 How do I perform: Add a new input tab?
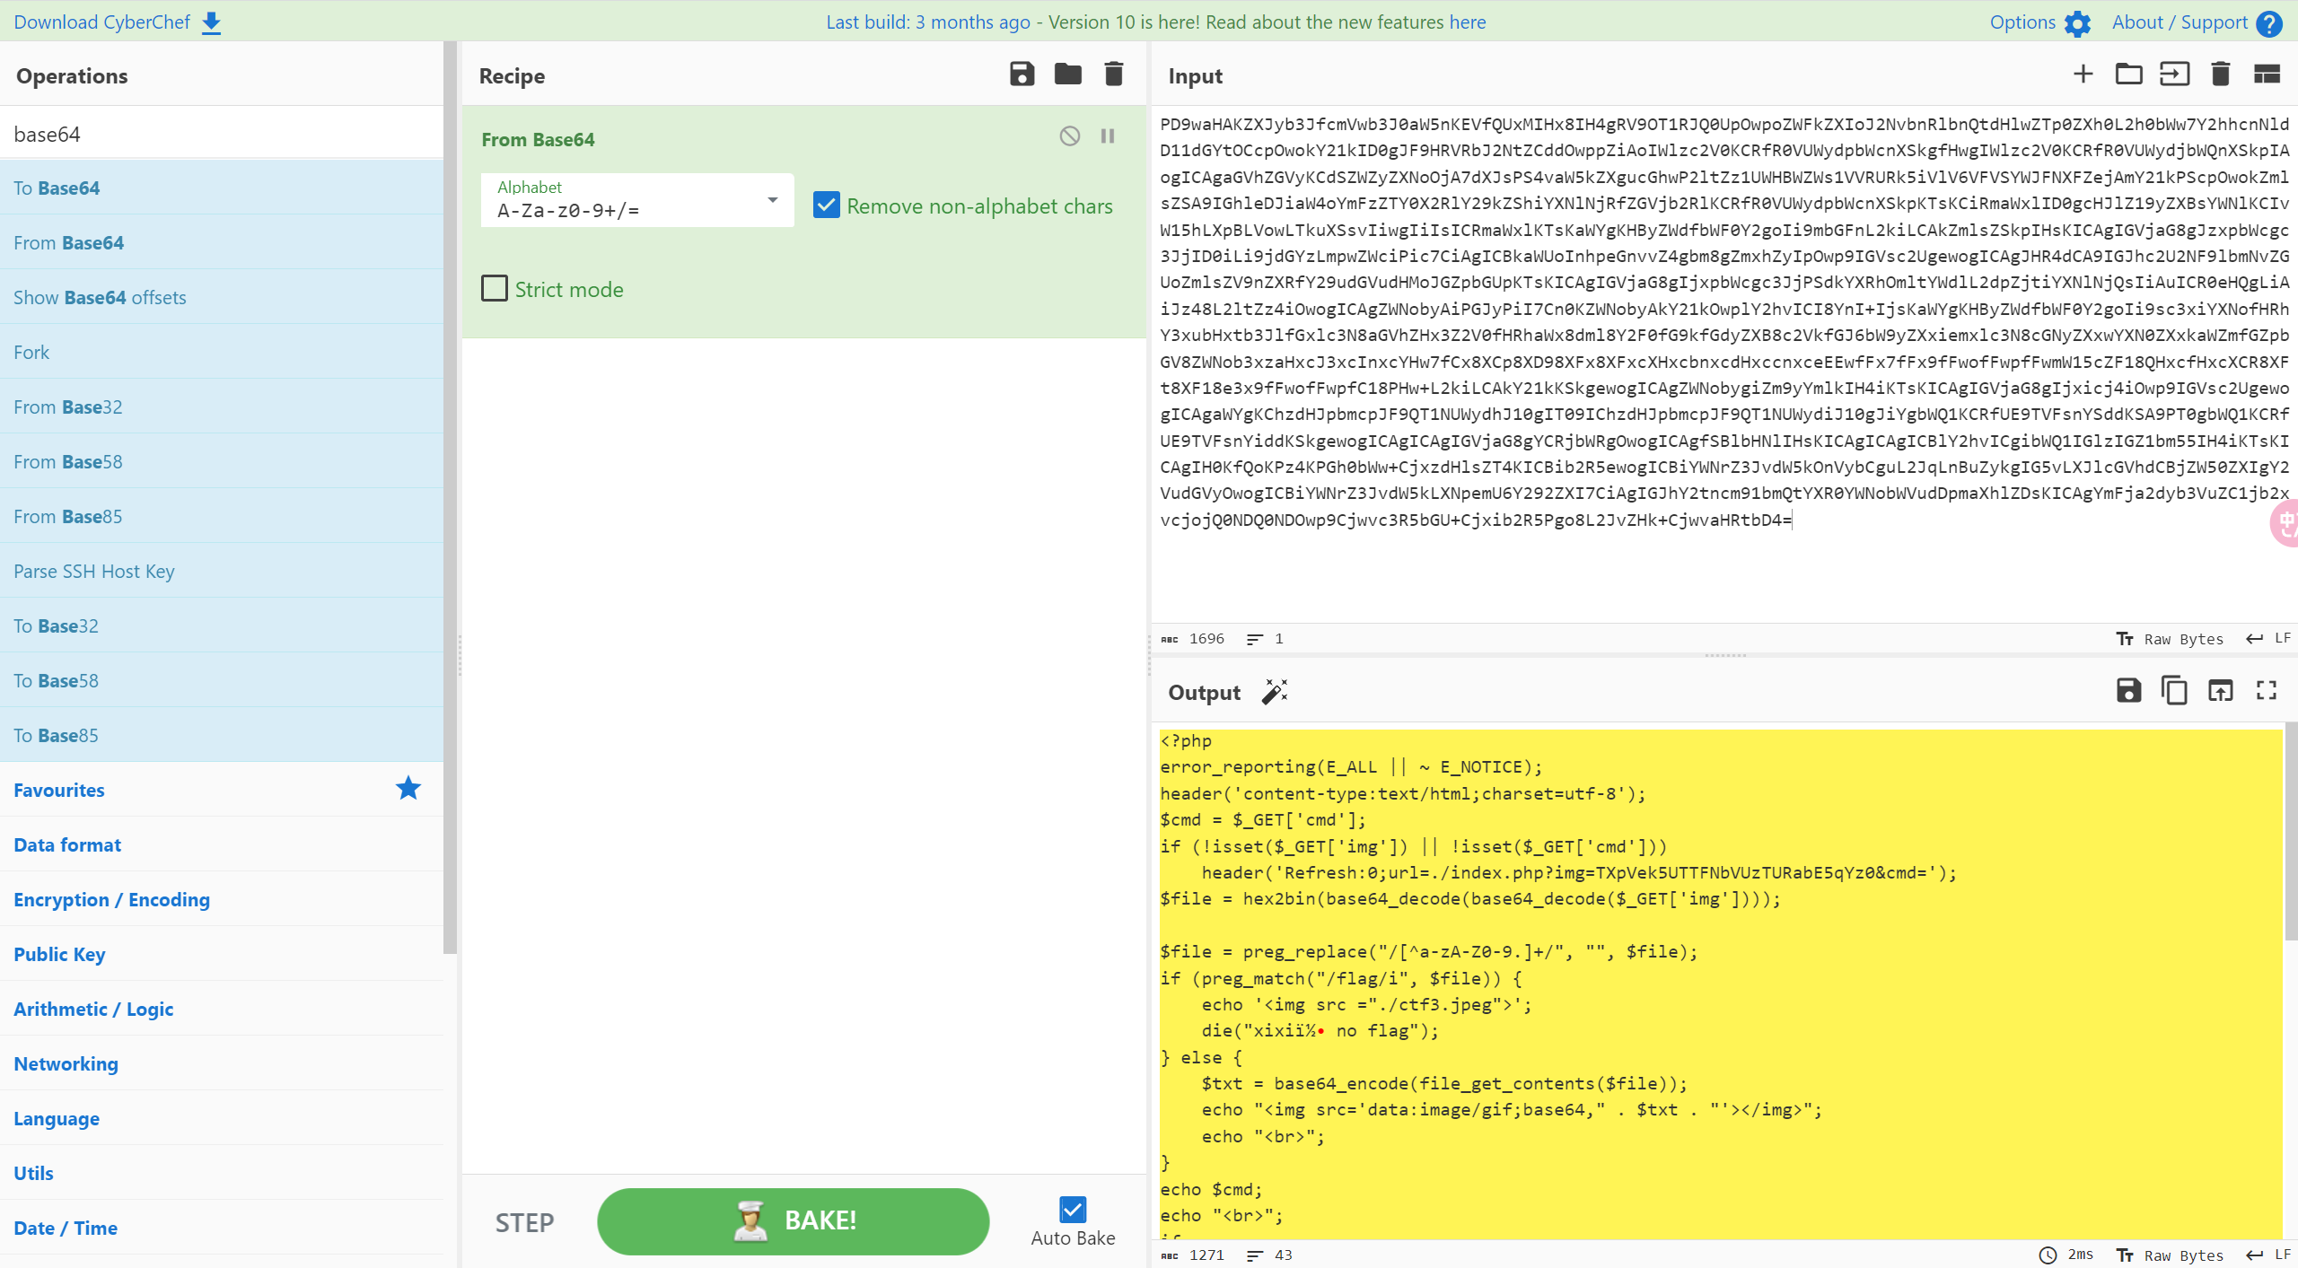pos(2083,74)
